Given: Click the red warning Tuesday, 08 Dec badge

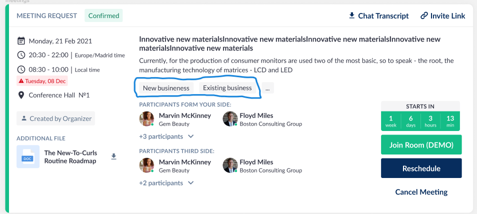Looking at the screenshot, I should point(42,81).
